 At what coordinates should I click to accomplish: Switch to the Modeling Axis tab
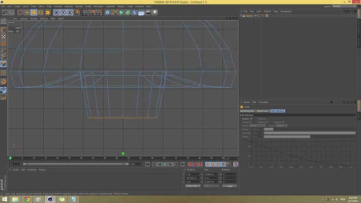point(247,111)
